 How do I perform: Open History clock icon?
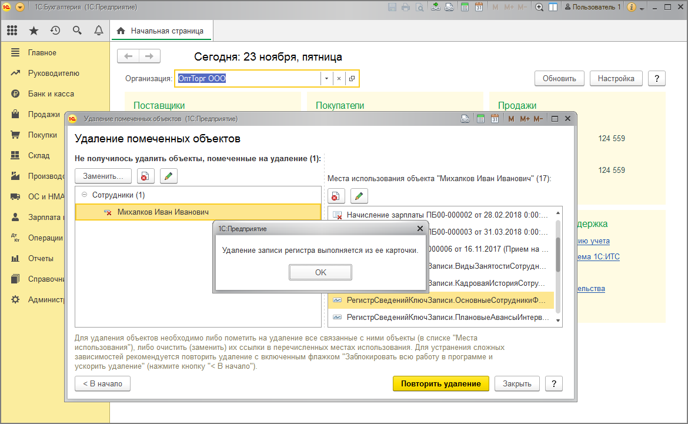[x=55, y=31]
